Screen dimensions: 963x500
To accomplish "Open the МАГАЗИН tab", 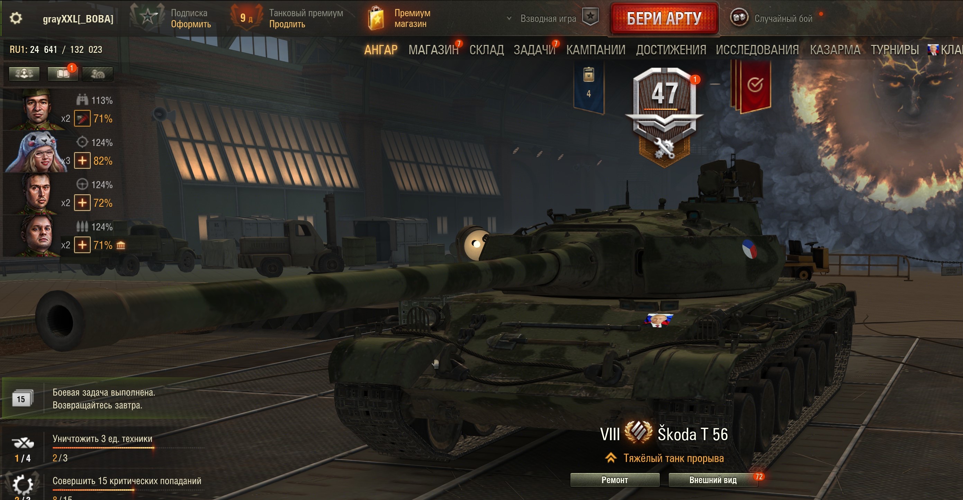I will click(x=434, y=50).
